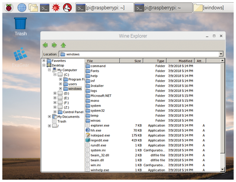Expand the My Documents node
This screenshot has width=236, height=182.
50,117
